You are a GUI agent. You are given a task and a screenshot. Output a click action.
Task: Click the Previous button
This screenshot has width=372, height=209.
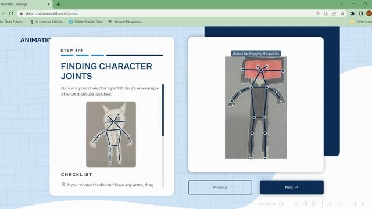220,187
